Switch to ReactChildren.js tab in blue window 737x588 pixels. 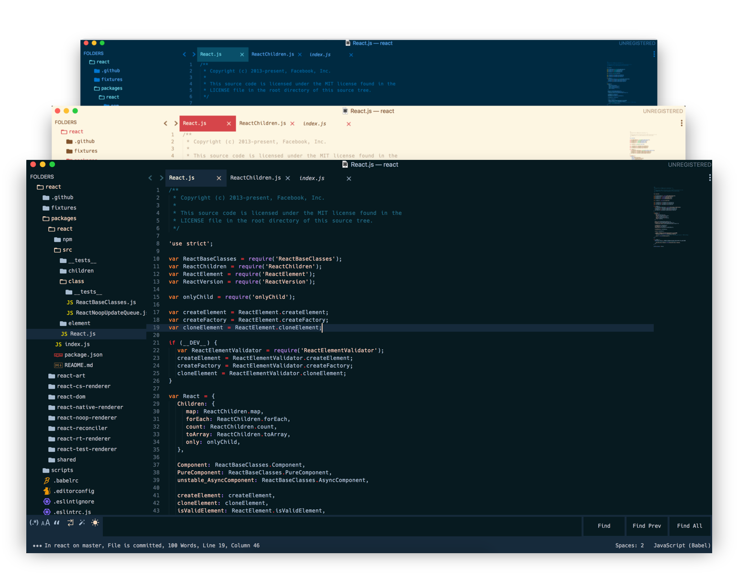pos(273,54)
